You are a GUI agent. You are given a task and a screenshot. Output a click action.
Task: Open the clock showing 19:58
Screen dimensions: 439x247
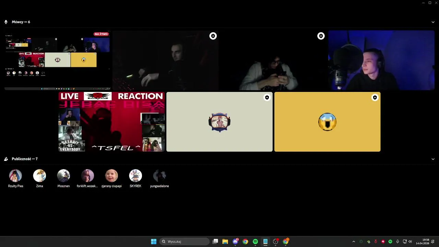point(423,242)
